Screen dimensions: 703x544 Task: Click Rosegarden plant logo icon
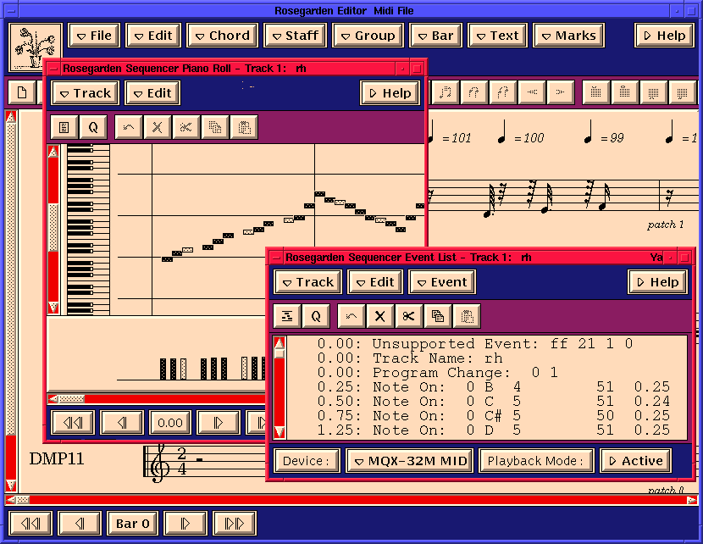tap(36, 47)
